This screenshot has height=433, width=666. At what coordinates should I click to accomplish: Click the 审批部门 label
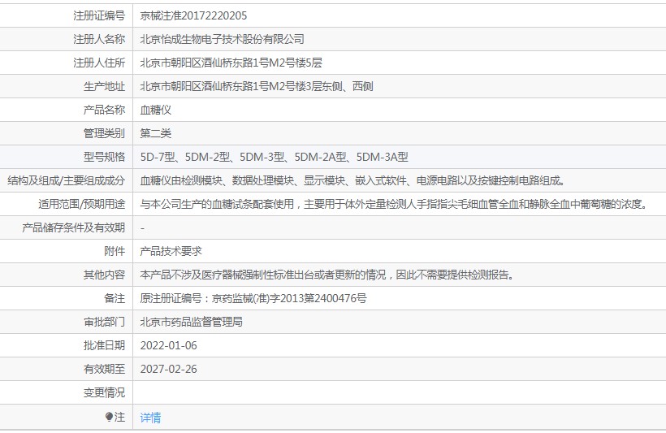point(104,322)
